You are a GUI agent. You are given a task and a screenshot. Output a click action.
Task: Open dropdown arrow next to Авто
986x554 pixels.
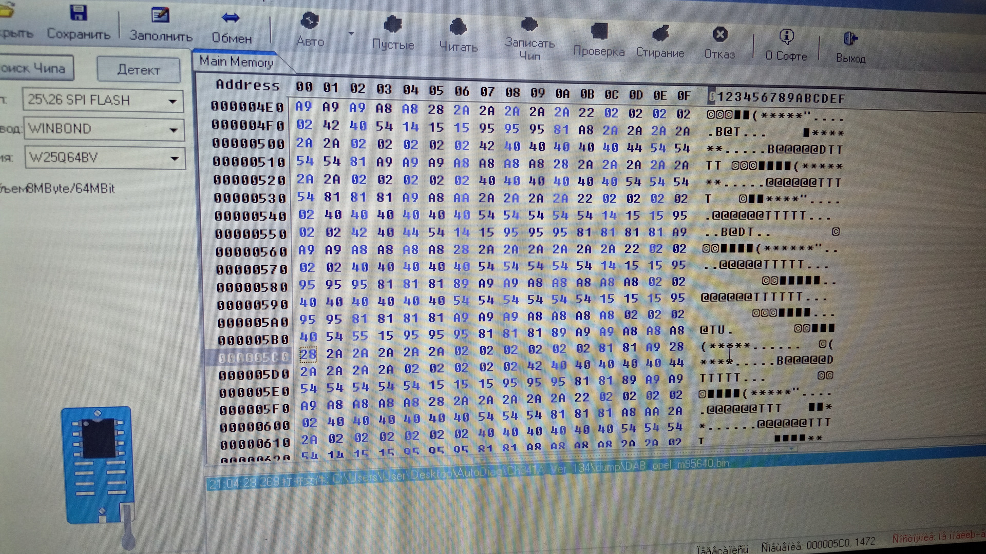[x=351, y=34]
